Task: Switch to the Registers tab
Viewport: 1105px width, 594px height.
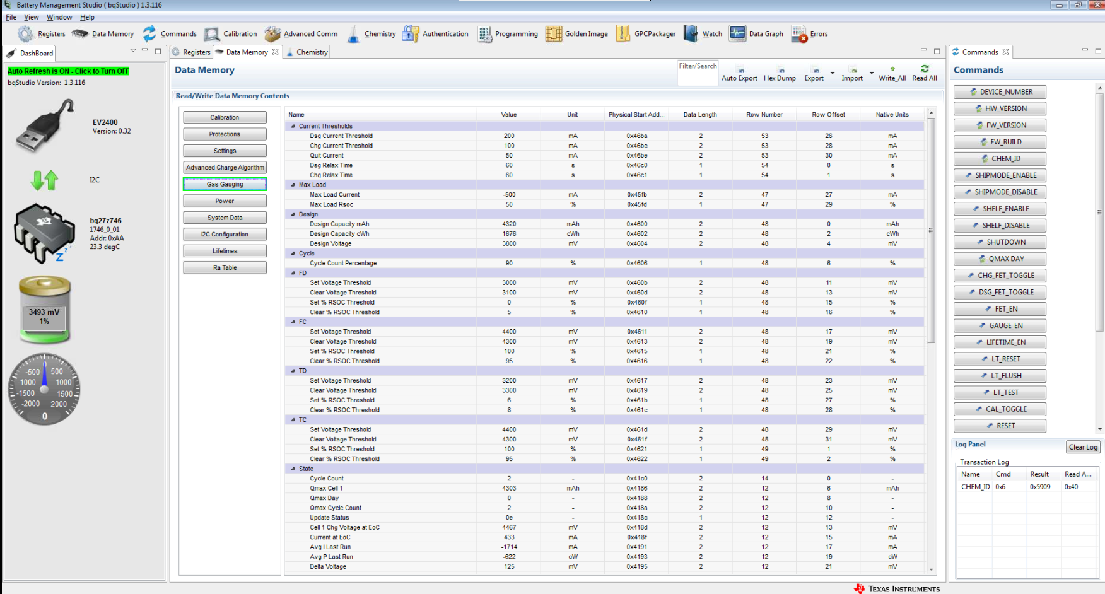Action: [x=192, y=52]
